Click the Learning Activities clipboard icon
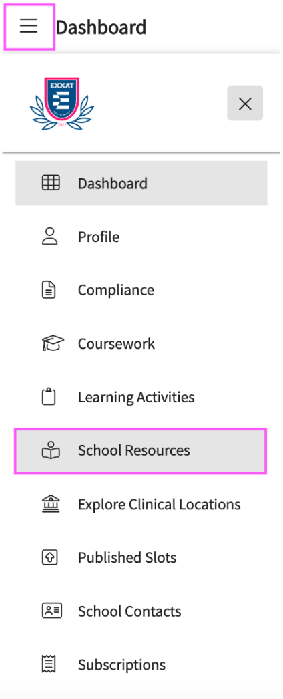The image size is (283, 699). pos(49,396)
